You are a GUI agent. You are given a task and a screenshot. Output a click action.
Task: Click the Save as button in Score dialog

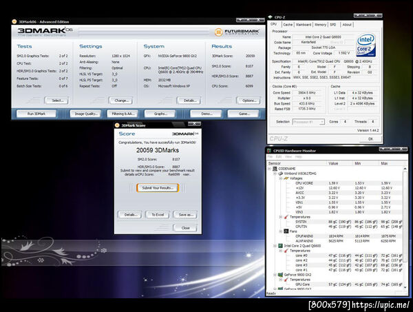tap(185, 215)
